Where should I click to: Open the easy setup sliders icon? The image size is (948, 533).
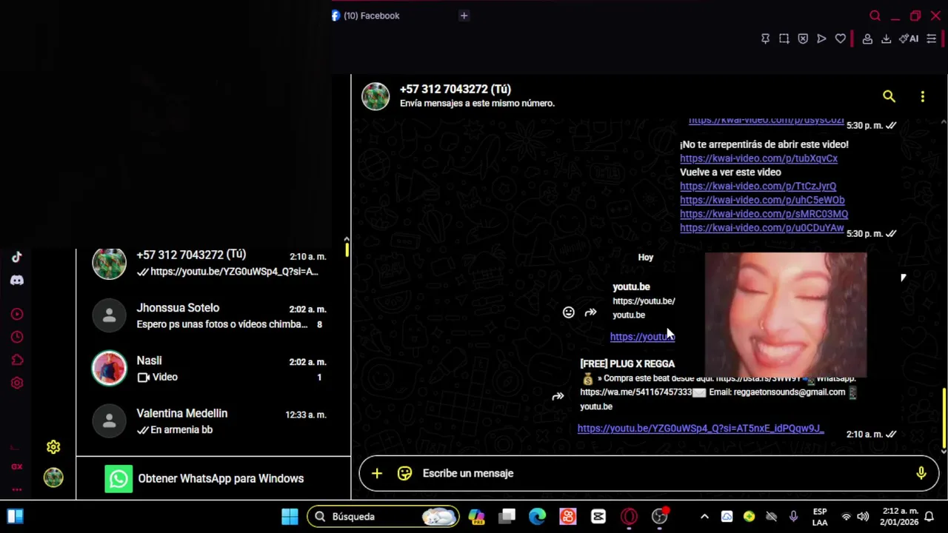tap(932, 38)
